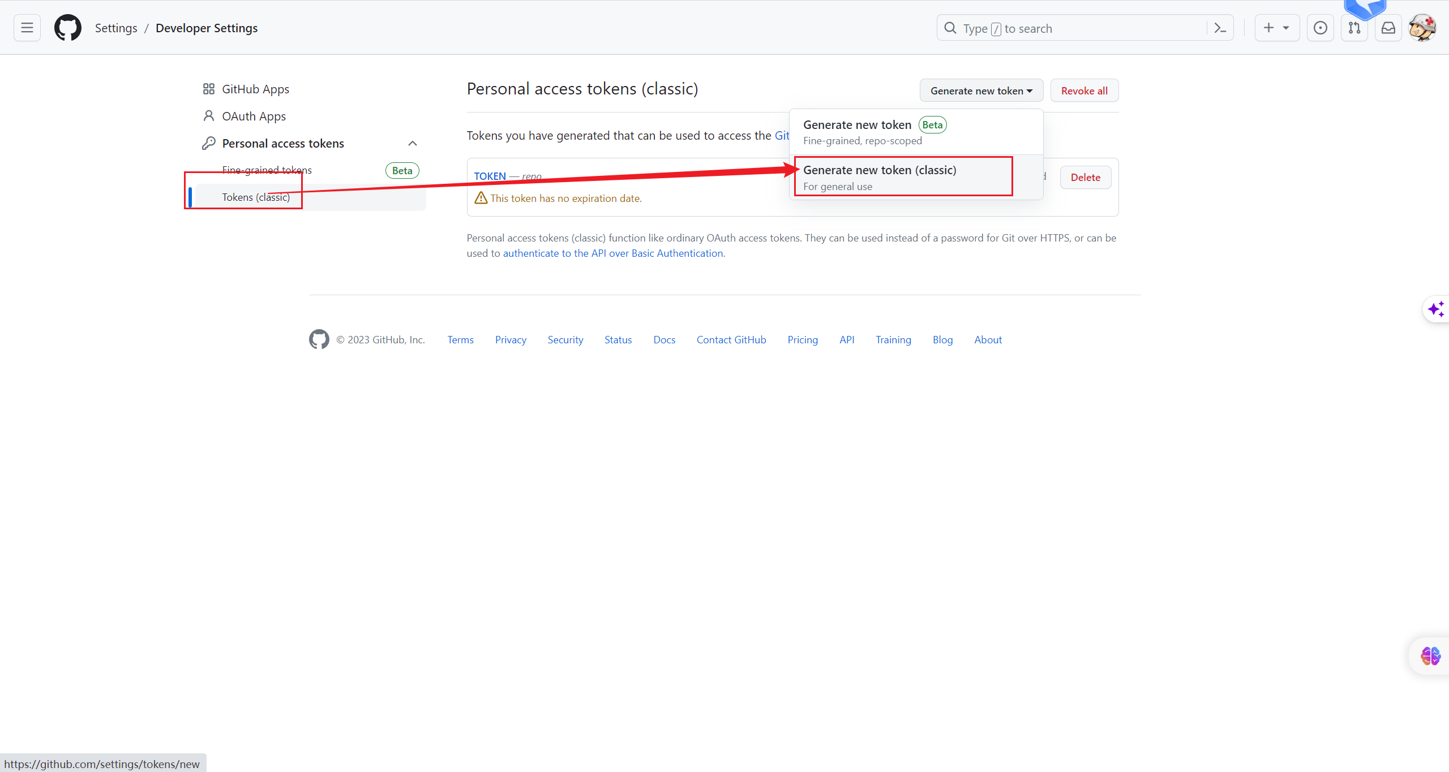Image resolution: width=1449 pixels, height=772 pixels.
Task: Click the create new plus icon
Action: coord(1267,28)
